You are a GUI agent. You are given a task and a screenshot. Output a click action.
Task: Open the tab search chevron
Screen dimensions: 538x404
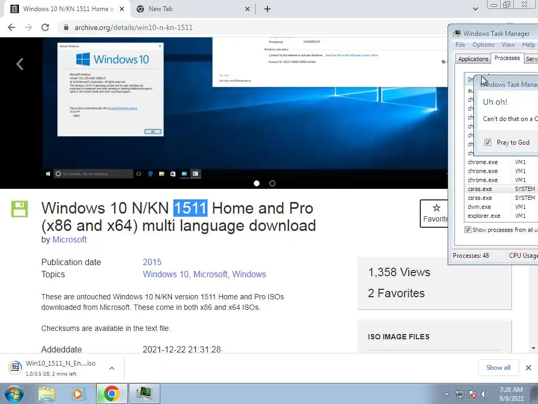click(475, 9)
